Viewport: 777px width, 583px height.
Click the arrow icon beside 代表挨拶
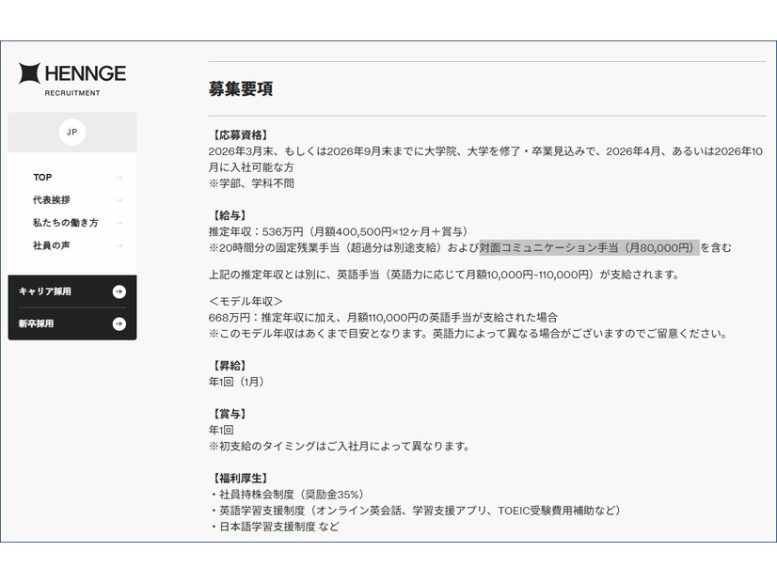pyautogui.click(x=120, y=199)
